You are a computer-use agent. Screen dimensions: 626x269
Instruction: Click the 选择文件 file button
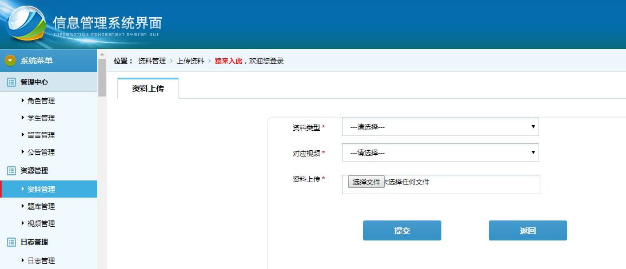coord(366,182)
